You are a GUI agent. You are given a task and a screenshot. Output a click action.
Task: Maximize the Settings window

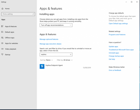pyautogui.click(x=132, y=2)
